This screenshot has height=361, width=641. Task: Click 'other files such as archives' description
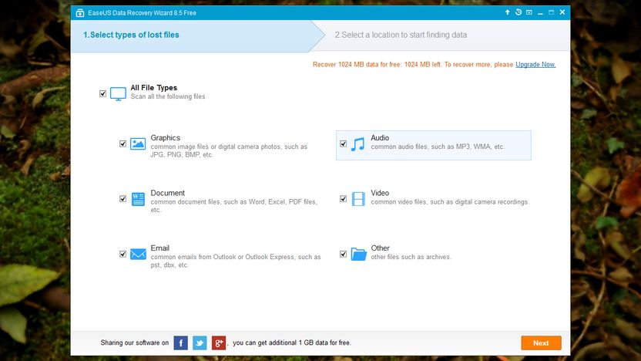pos(411,257)
